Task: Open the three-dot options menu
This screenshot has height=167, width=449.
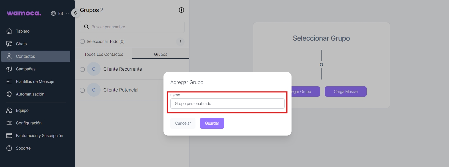Action: pyautogui.click(x=180, y=42)
